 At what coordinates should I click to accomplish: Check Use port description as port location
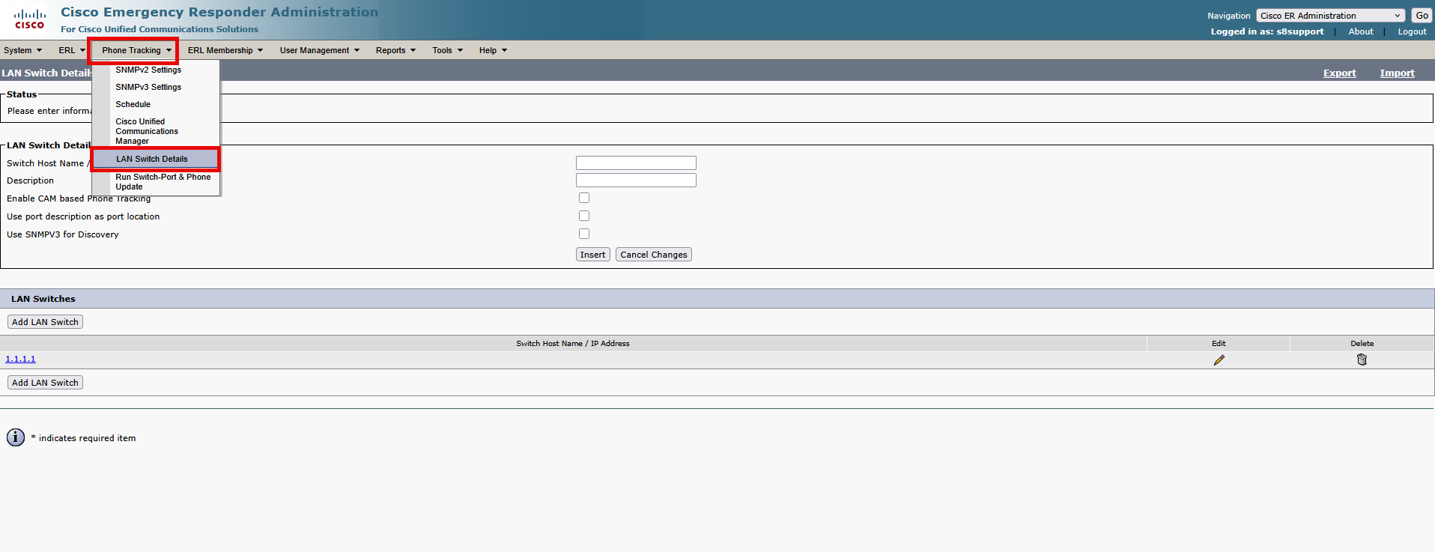click(x=584, y=216)
